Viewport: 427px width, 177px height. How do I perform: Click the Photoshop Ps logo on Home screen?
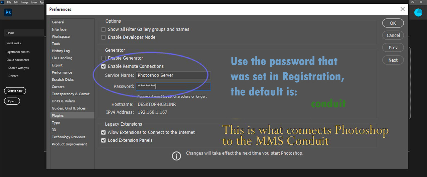point(8,13)
